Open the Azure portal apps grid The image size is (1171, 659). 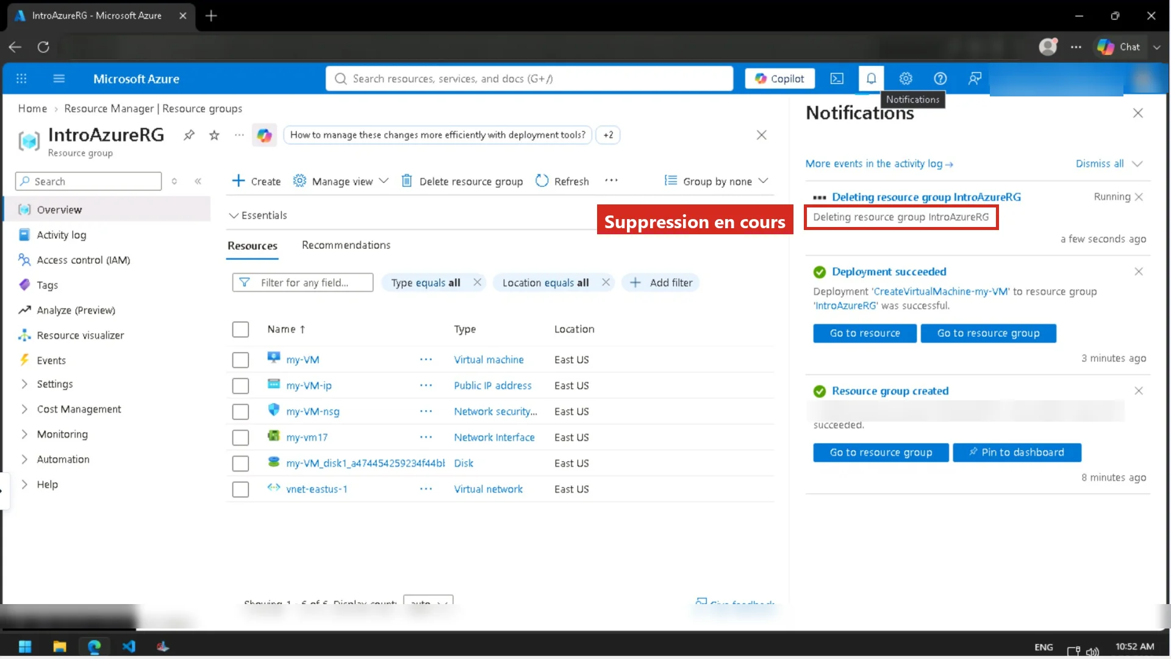[x=21, y=79]
